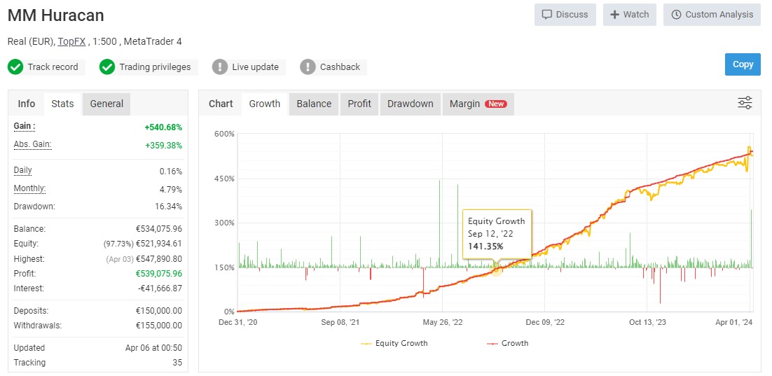Click the underlined Gain label
This screenshot has height=376, width=772.
(25, 126)
